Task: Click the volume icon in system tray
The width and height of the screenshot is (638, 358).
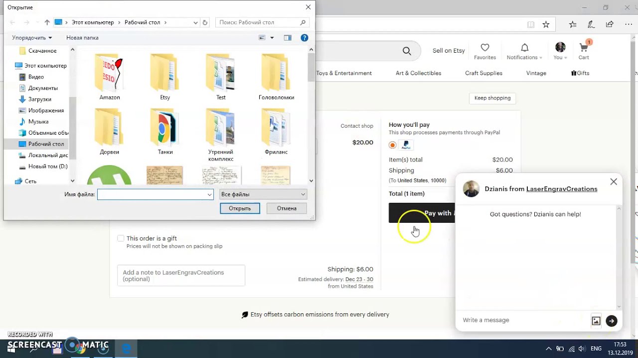Action: 582,349
